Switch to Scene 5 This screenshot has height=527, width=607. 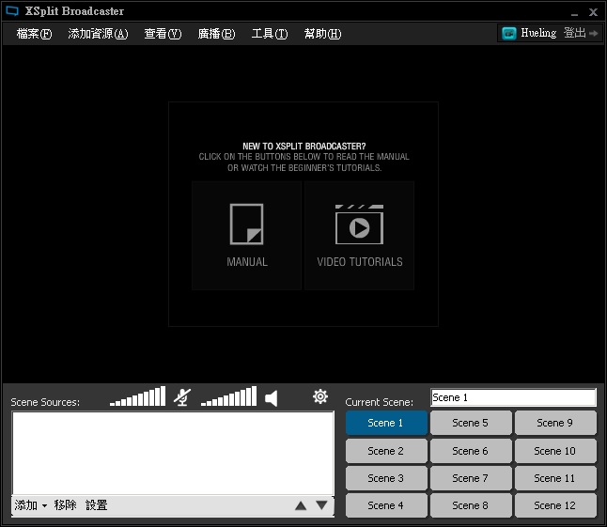tap(471, 423)
